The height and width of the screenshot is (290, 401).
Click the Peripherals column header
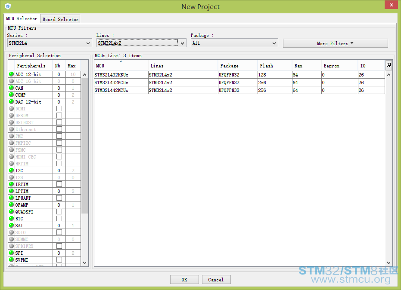pos(34,66)
